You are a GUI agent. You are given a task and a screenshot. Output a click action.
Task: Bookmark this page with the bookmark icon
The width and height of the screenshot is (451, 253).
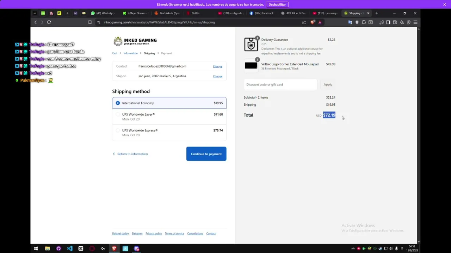click(x=90, y=22)
